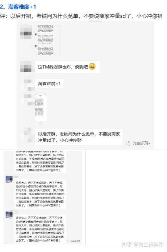Open the tall phone screenshot thumbnail in chat
Screen dimensions: 167x252
tap(41, 109)
